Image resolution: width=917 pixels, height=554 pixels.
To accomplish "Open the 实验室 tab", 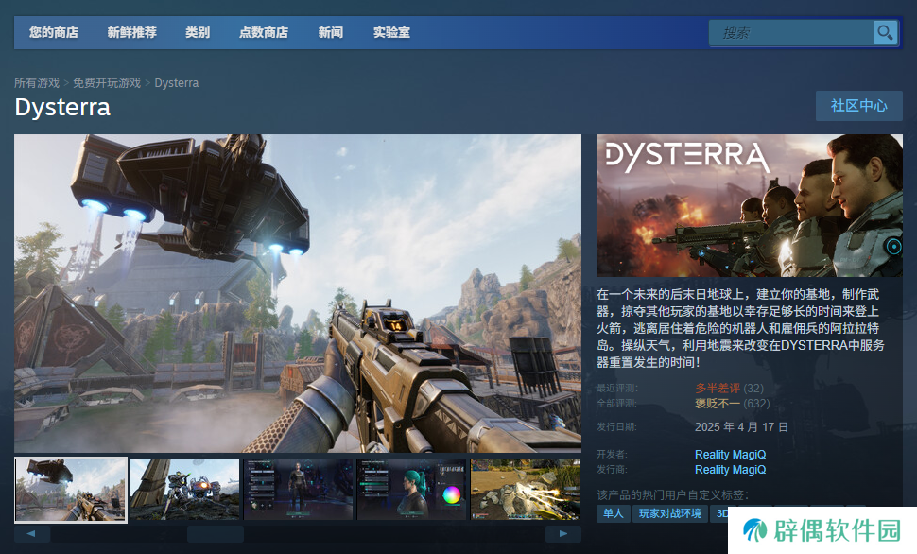I will click(391, 32).
